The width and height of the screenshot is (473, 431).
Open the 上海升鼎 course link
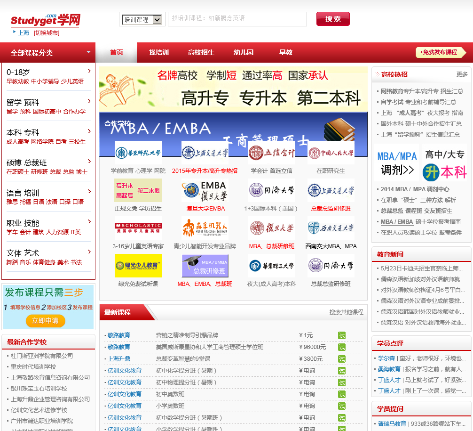click(119, 359)
